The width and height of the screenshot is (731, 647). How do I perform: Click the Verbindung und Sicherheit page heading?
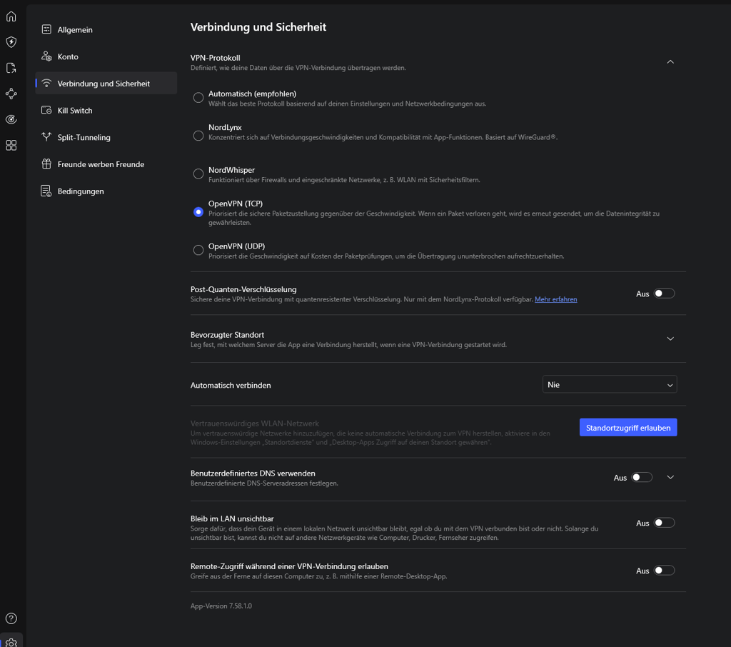point(258,27)
